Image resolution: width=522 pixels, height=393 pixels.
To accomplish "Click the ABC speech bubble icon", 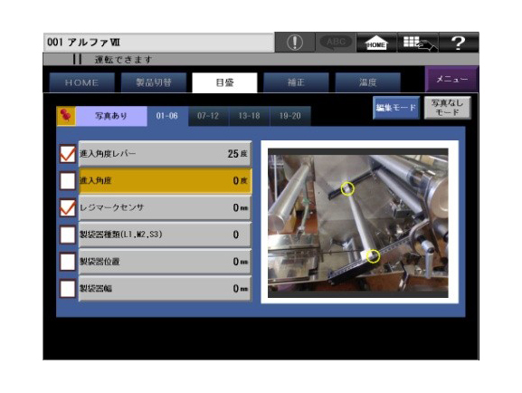I will [x=336, y=43].
